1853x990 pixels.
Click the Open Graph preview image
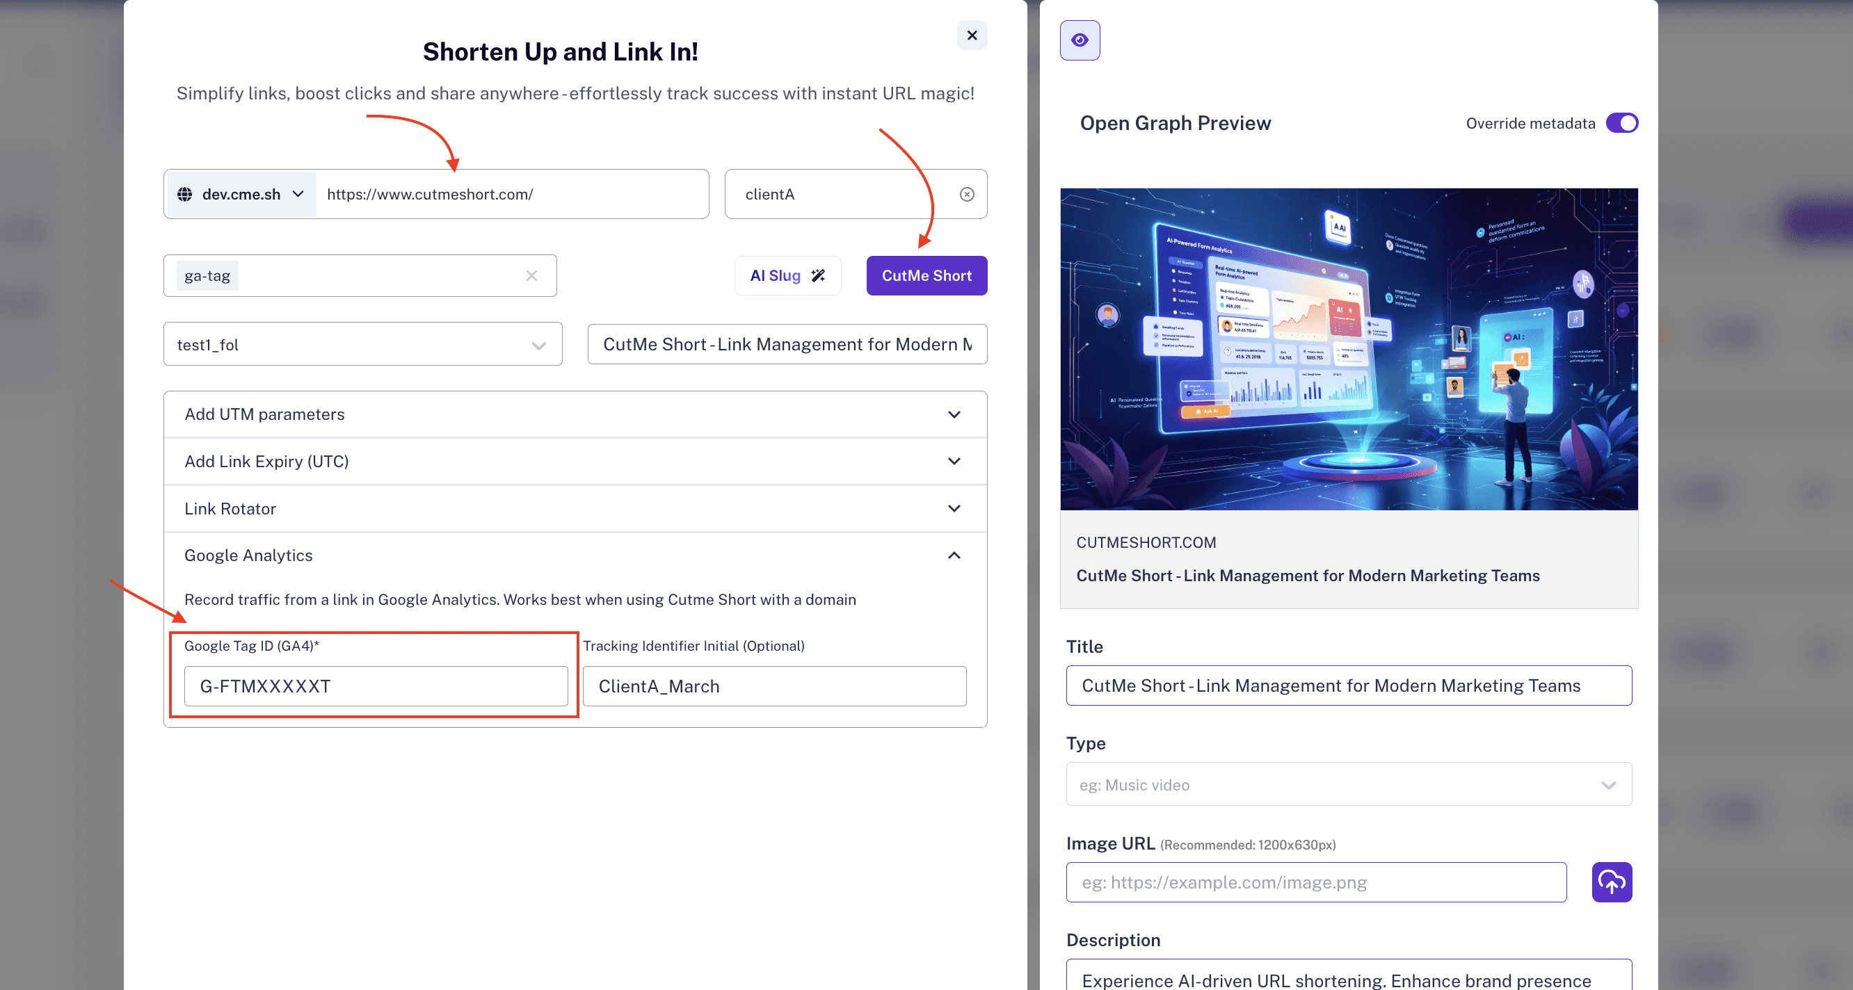tap(1348, 350)
